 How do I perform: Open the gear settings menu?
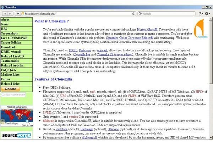[x=207, y=14]
